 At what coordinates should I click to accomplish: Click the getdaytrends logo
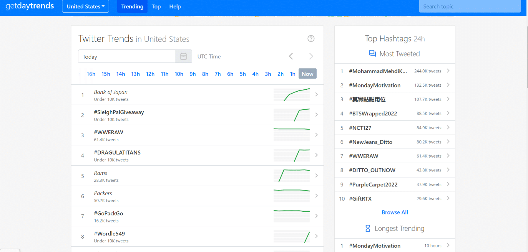coord(30,6)
